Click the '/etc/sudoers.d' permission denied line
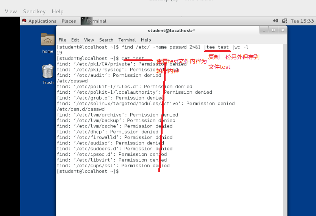This screenshot has height=216, width=316. point(115,149)
